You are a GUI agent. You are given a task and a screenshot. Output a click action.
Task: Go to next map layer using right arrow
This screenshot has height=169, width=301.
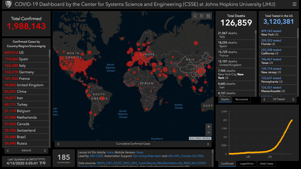(208, 144)
